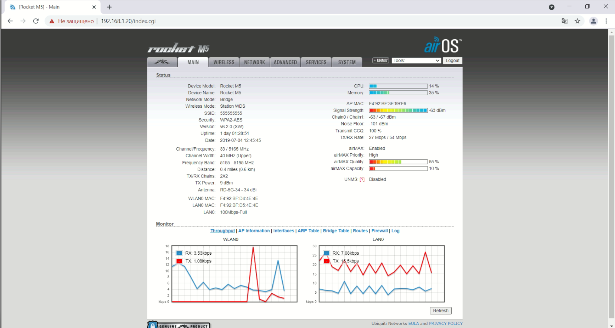Viewport: 615px width, 328px height.
Task: Click the Signal Strength bar
Action: (398, 111)
